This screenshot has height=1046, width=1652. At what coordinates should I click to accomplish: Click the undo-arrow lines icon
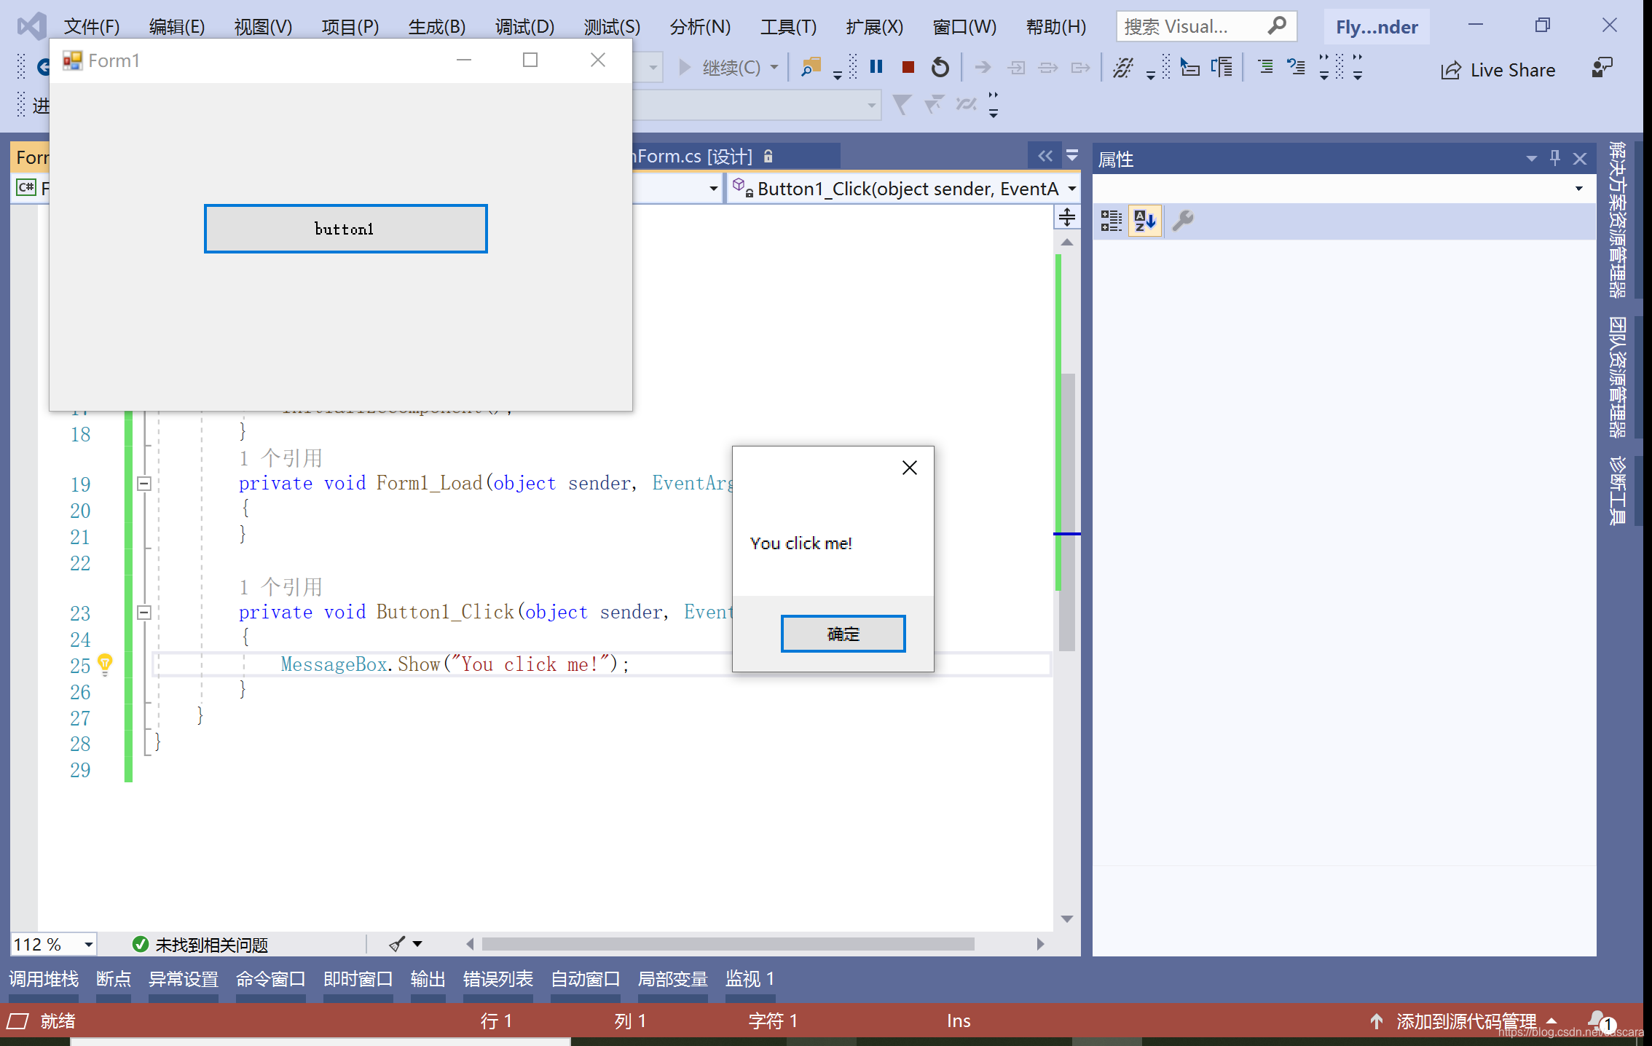1296,68
